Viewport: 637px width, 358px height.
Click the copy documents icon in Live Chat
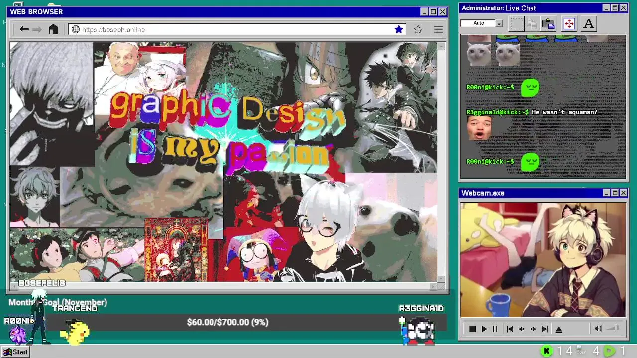(532, 23)
